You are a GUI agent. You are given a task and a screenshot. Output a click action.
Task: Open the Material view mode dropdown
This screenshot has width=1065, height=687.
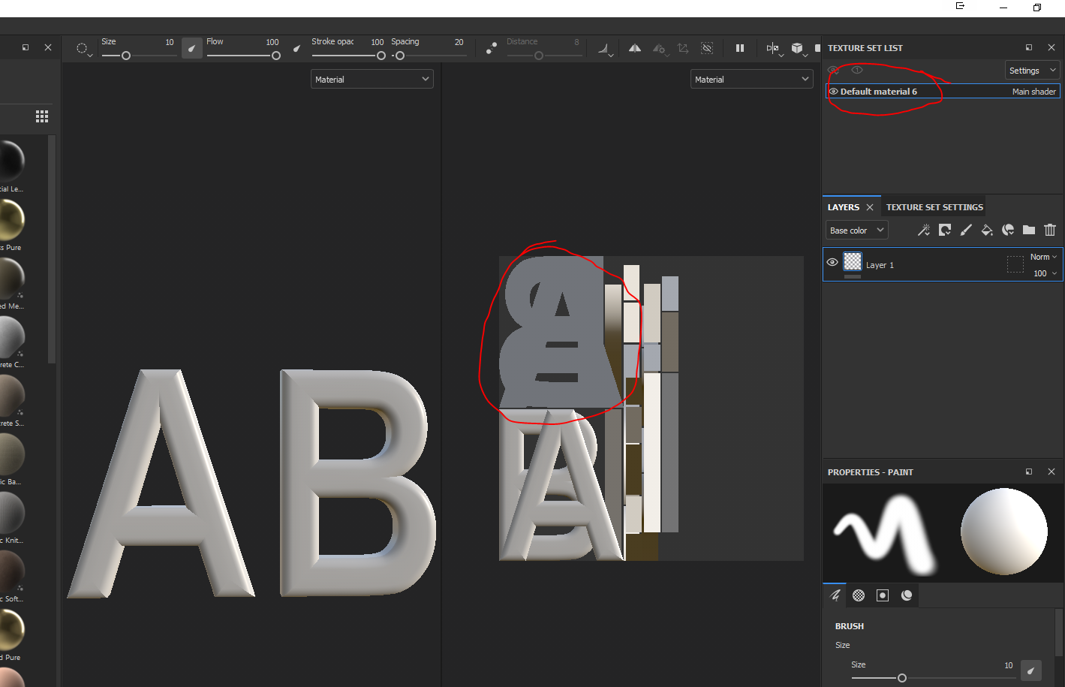(372, 78)
